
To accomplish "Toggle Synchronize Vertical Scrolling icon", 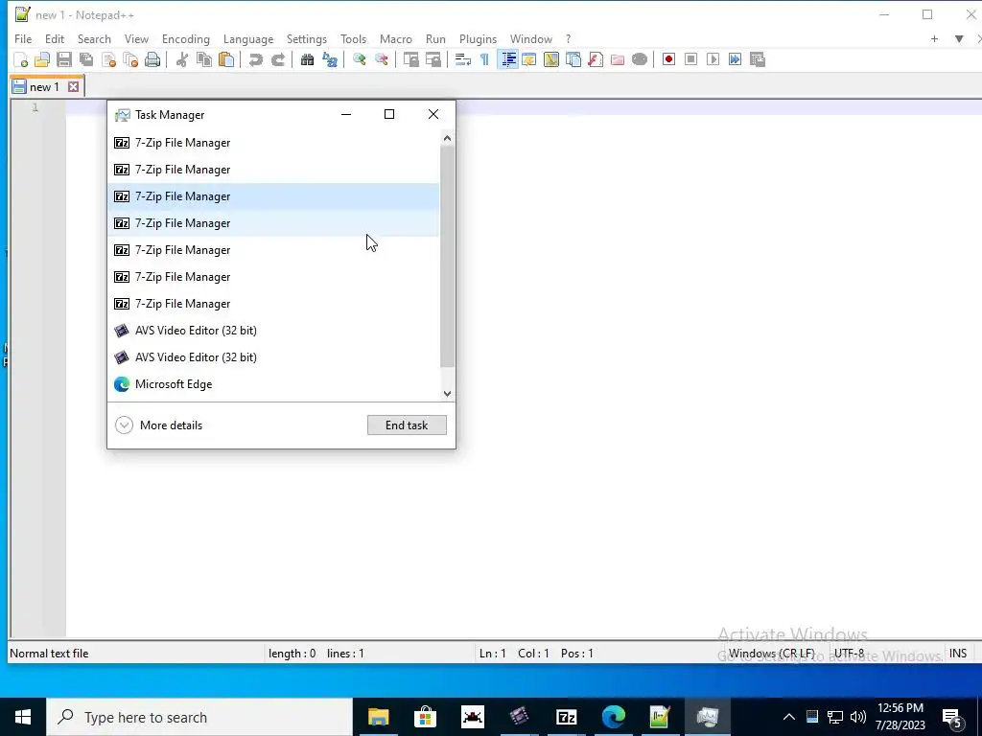I will [410, 59].
